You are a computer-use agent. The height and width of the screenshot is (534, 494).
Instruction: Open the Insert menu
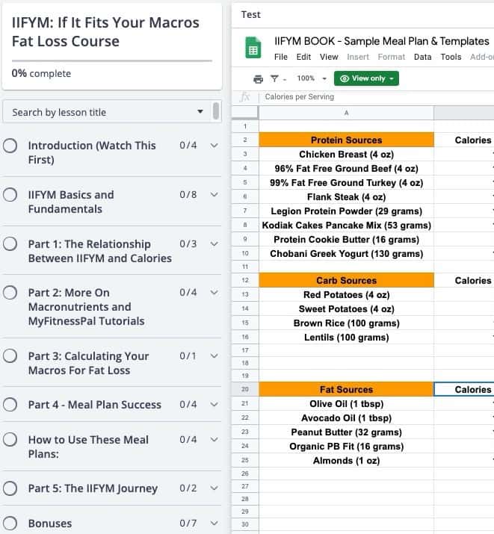coord(358,57)
